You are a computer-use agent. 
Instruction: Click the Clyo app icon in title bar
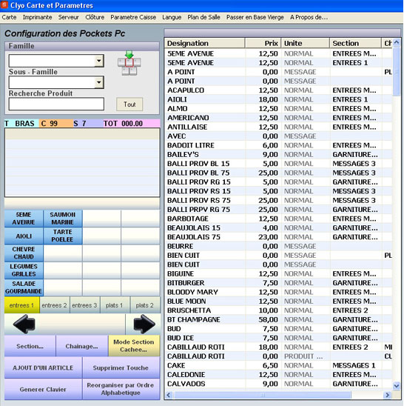tap(4, 5)
